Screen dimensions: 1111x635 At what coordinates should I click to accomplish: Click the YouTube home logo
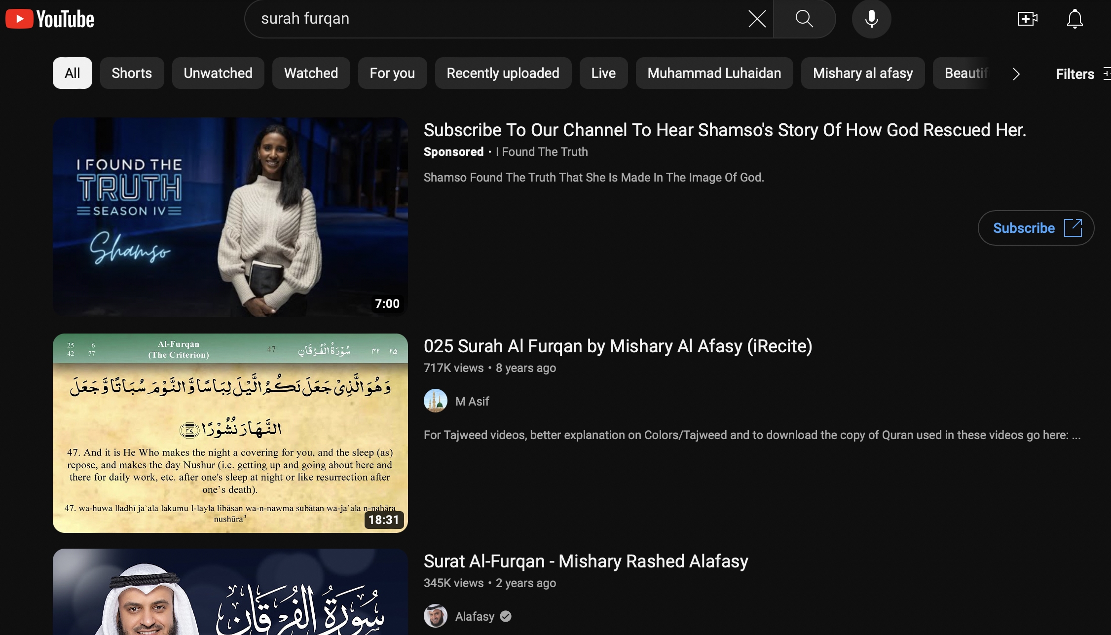(50, 19)
